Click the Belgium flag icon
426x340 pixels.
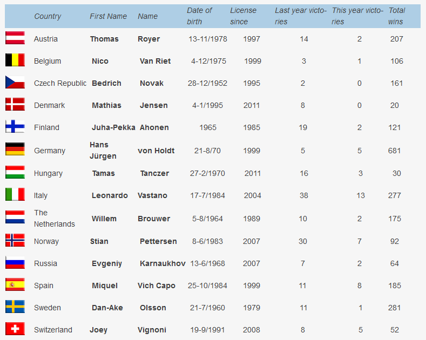(x=15, y=60)
